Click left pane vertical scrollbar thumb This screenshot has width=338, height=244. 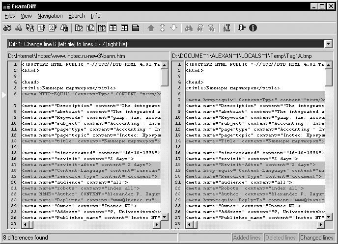click(x=164, y=78)
